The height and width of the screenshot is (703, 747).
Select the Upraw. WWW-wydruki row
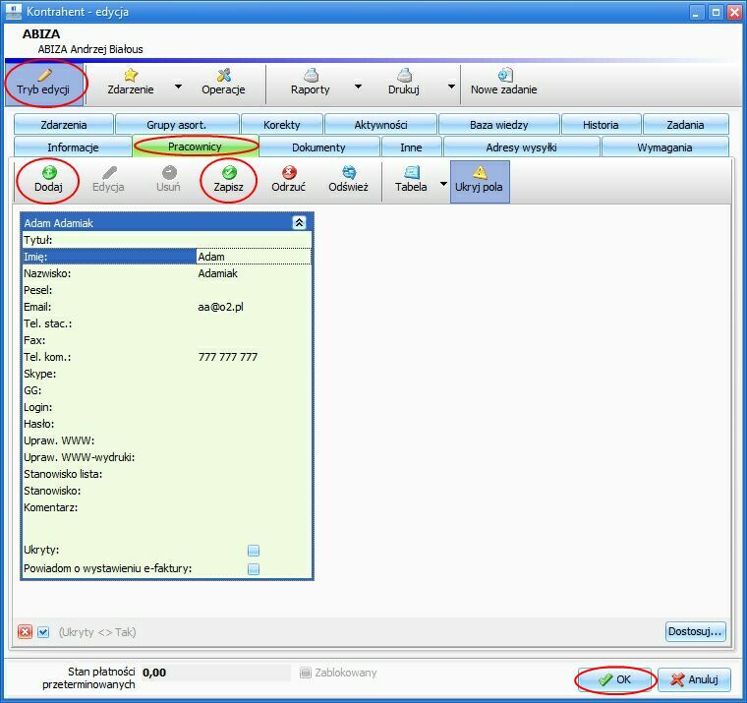click(x=167, y=457)
